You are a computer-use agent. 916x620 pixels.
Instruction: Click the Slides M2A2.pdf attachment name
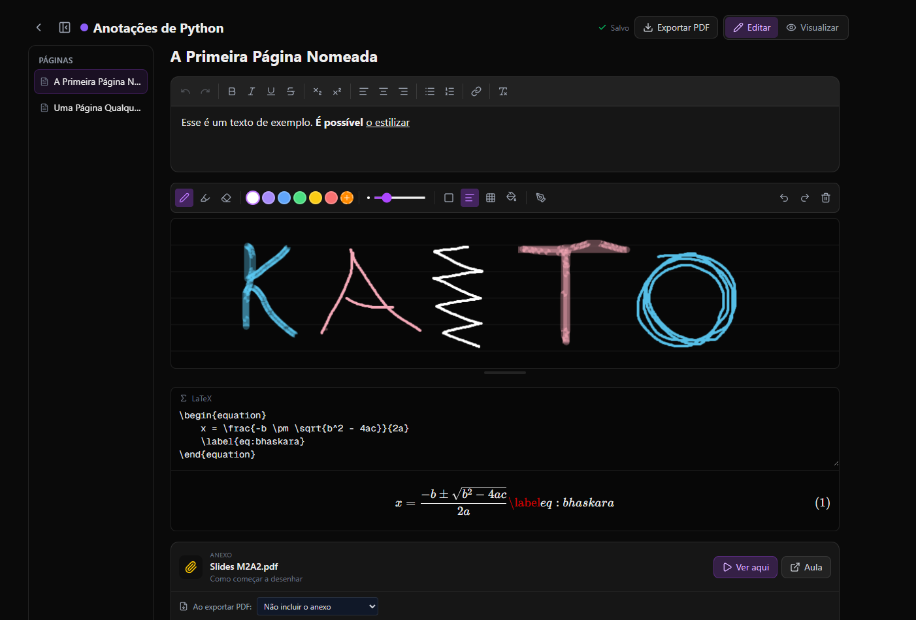pos(244,566)
